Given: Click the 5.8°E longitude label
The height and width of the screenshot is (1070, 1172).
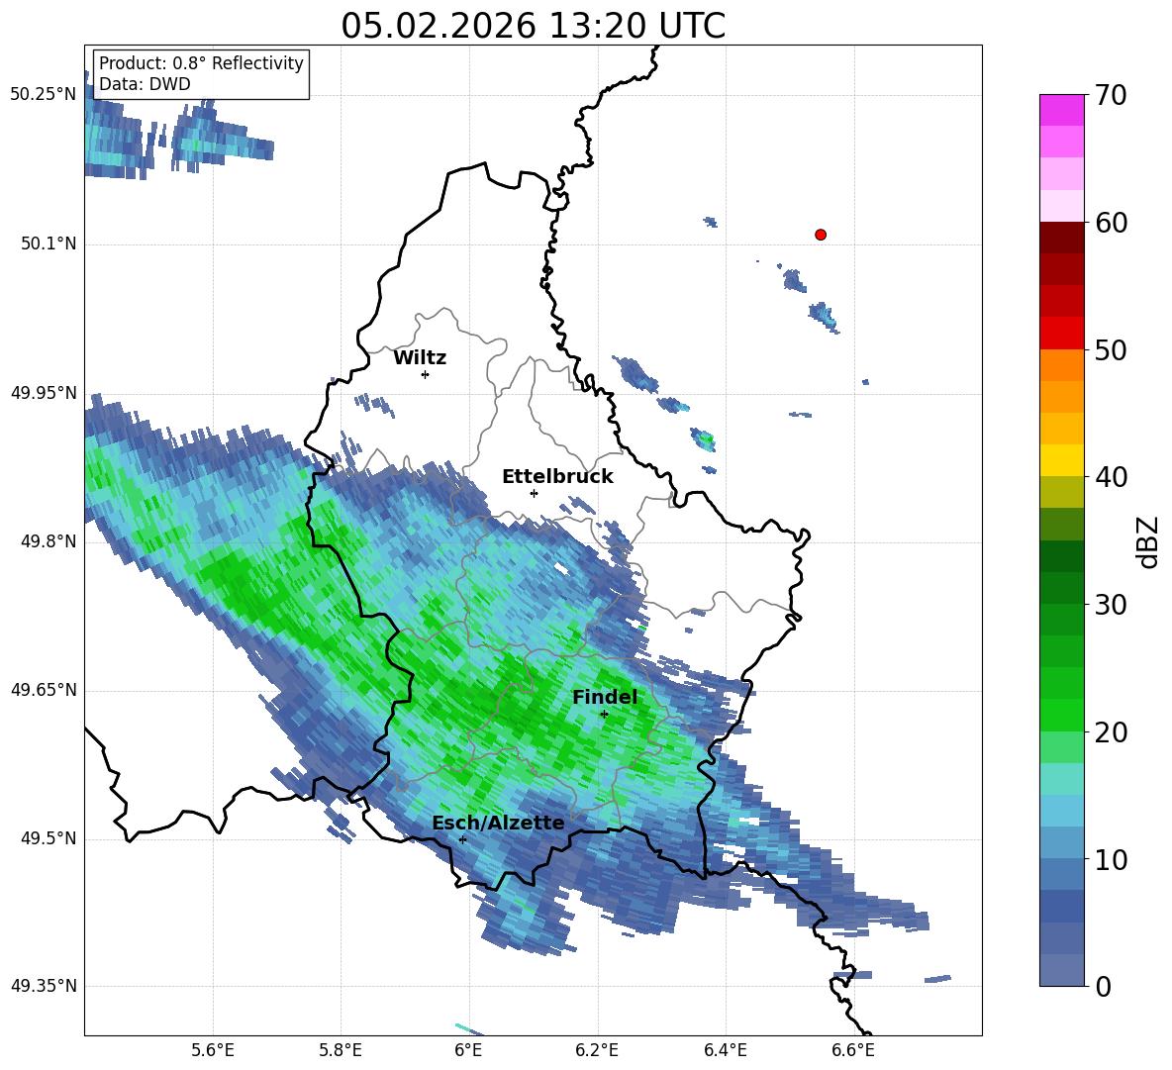Looking at the screenshot, I should [341, 1050].
